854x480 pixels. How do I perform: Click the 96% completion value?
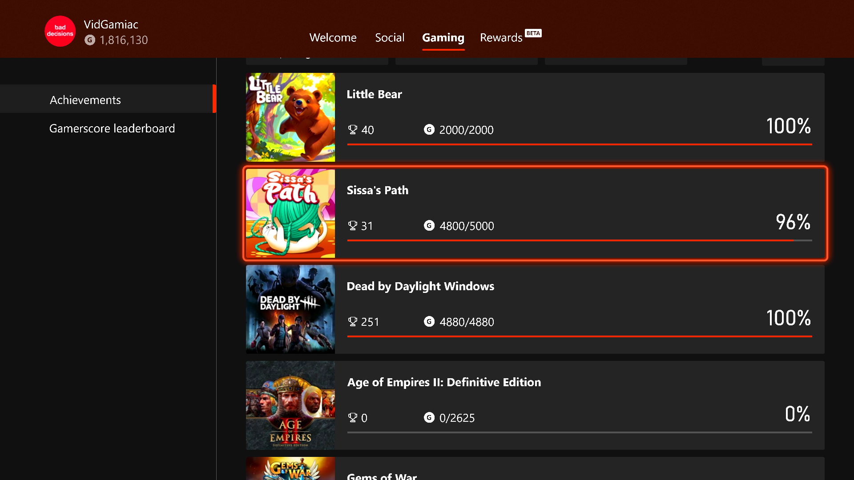point(793,222)
